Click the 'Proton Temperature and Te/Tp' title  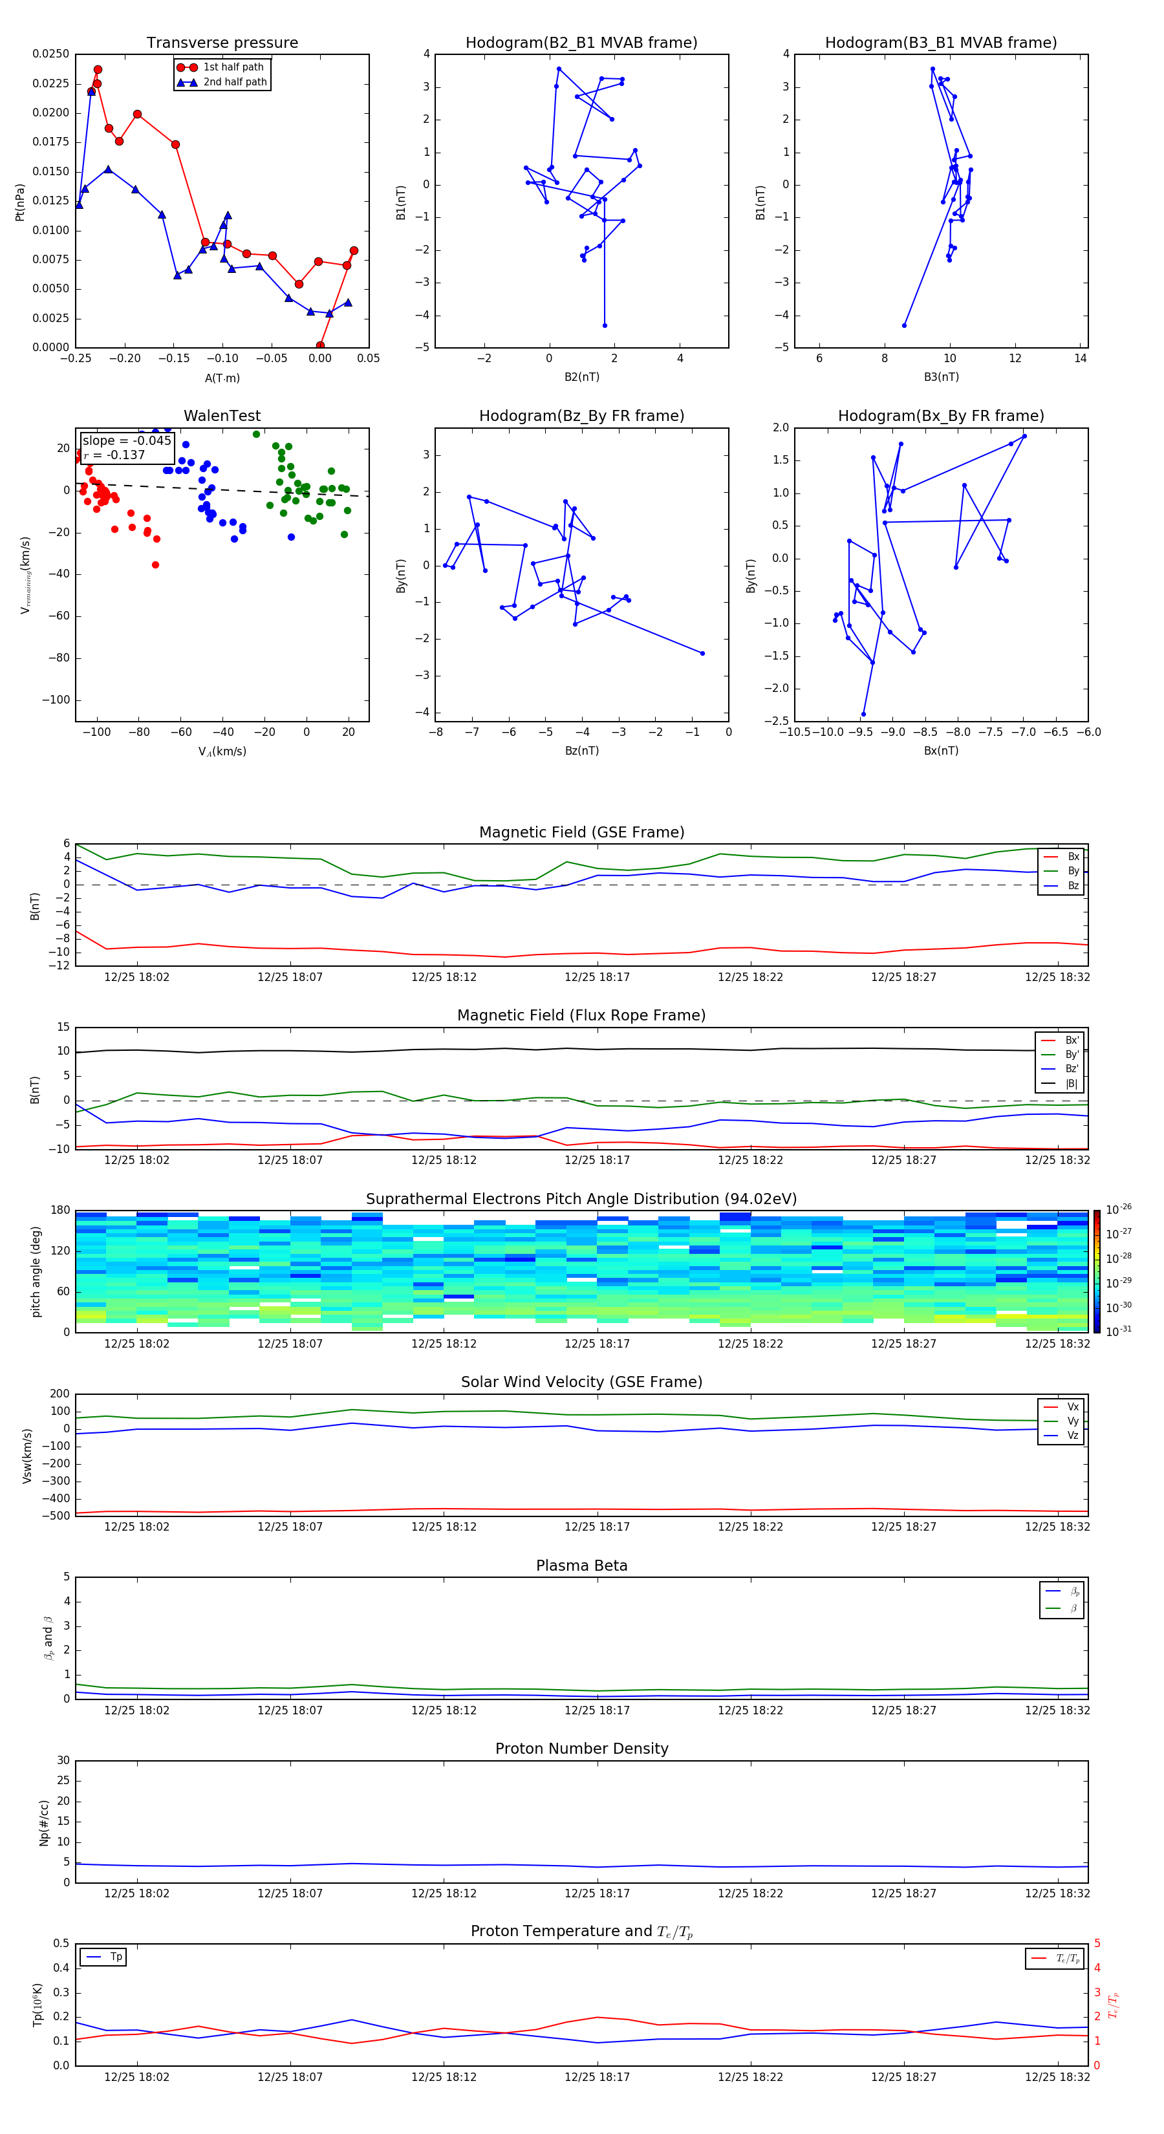coord(581,1932)
